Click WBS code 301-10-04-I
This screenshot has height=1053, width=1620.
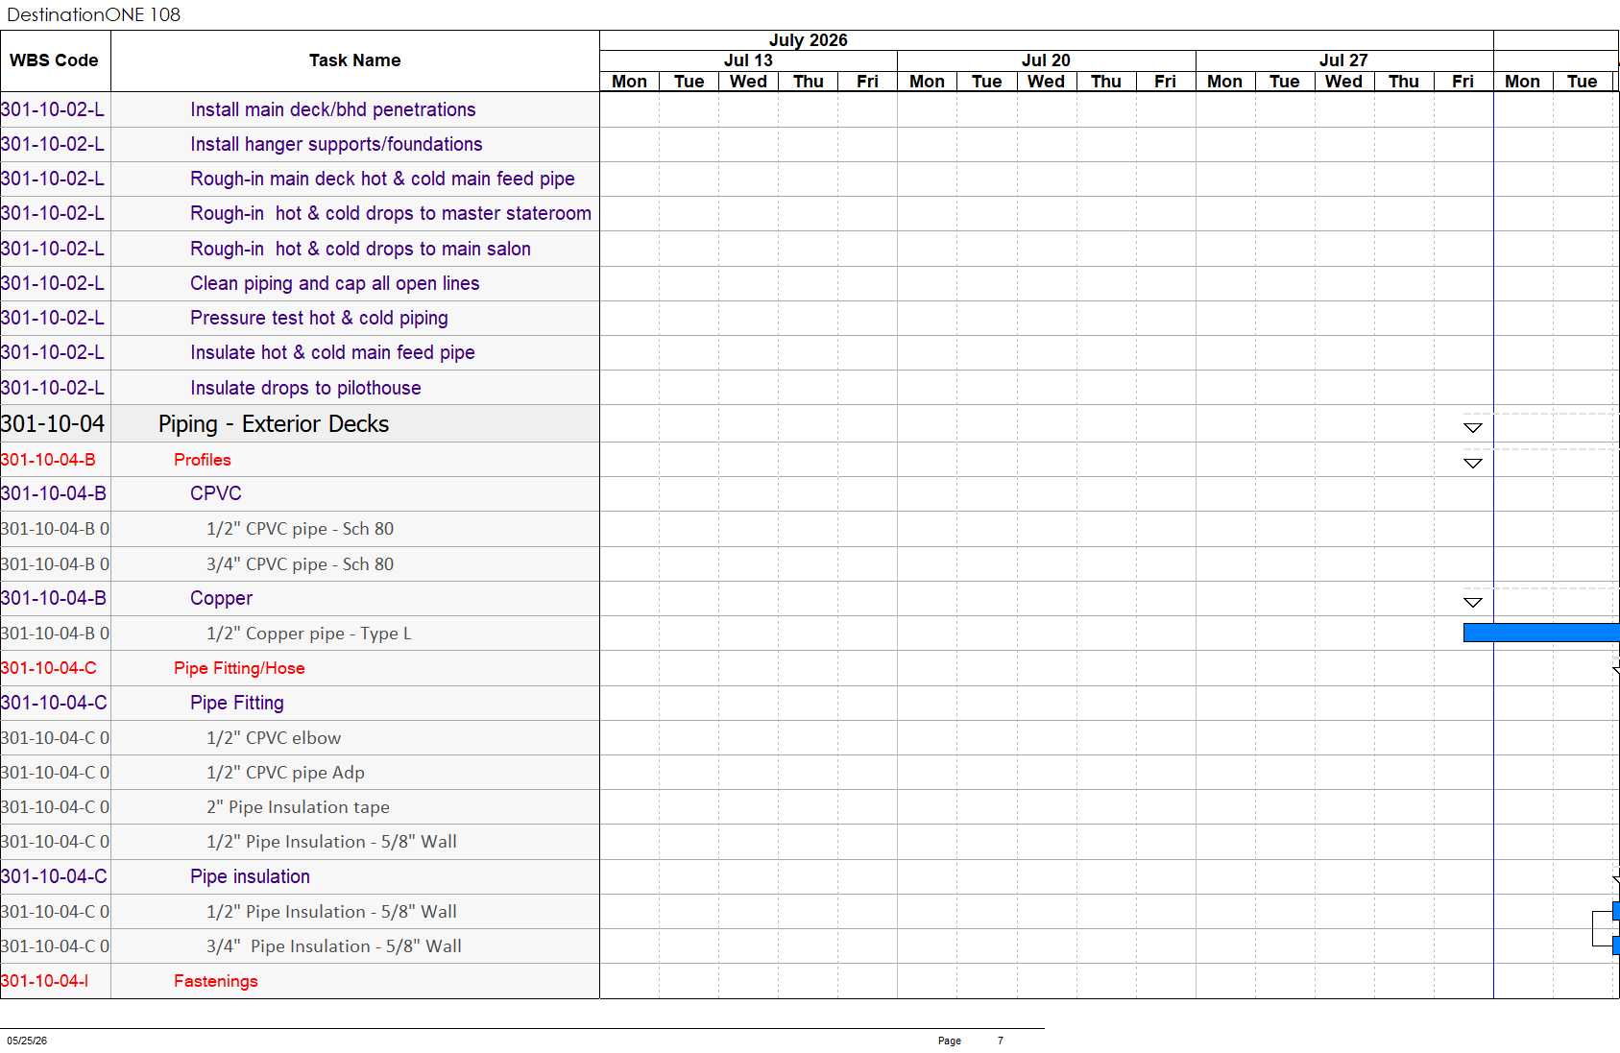coord(45,981)
